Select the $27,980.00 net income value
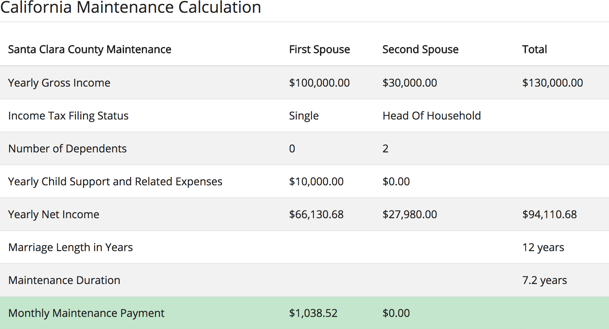 pyautogui.click(x=409, y=214)
